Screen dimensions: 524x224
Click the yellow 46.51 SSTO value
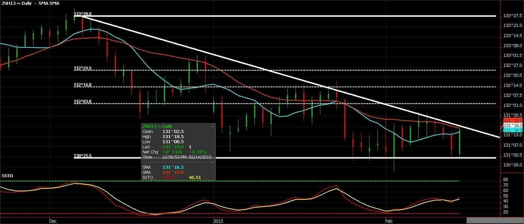194,178
